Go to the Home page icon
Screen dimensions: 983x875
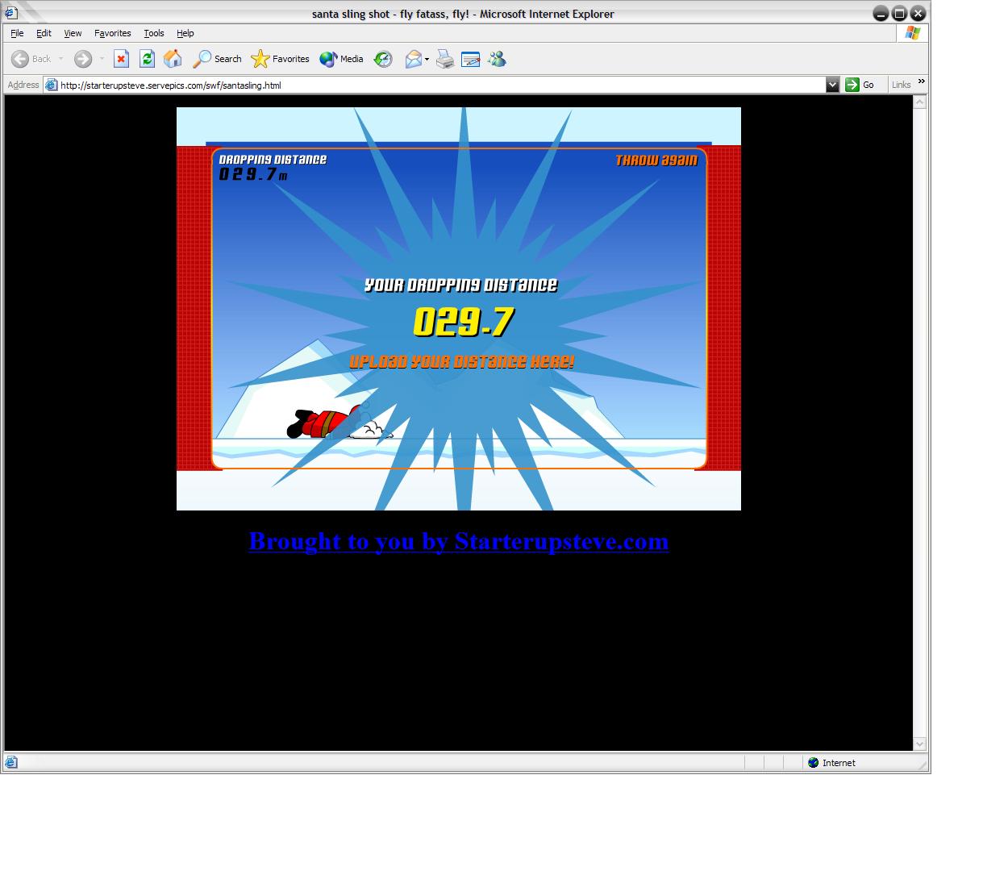tap(173, 59)
